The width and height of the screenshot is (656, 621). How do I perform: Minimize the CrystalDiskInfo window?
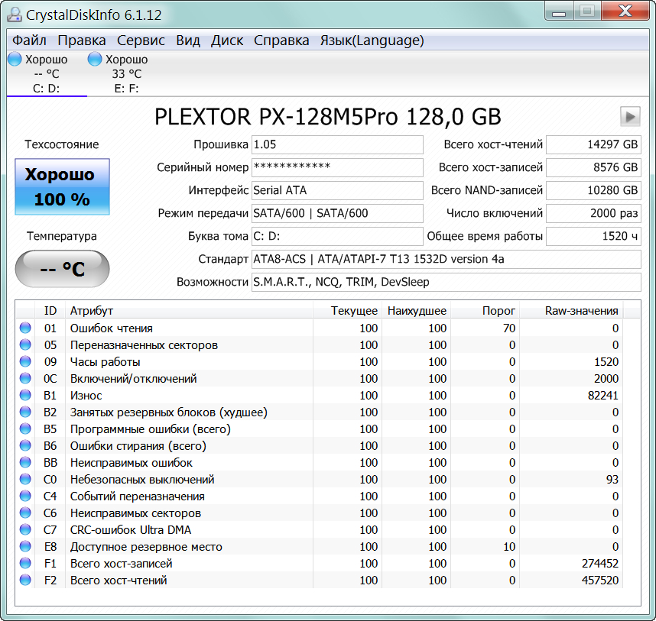click(559, 11)
